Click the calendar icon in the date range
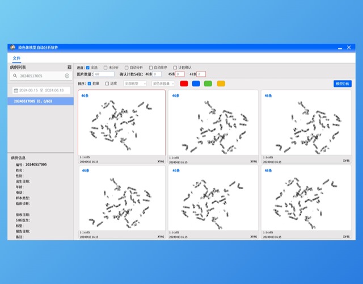 15,90
